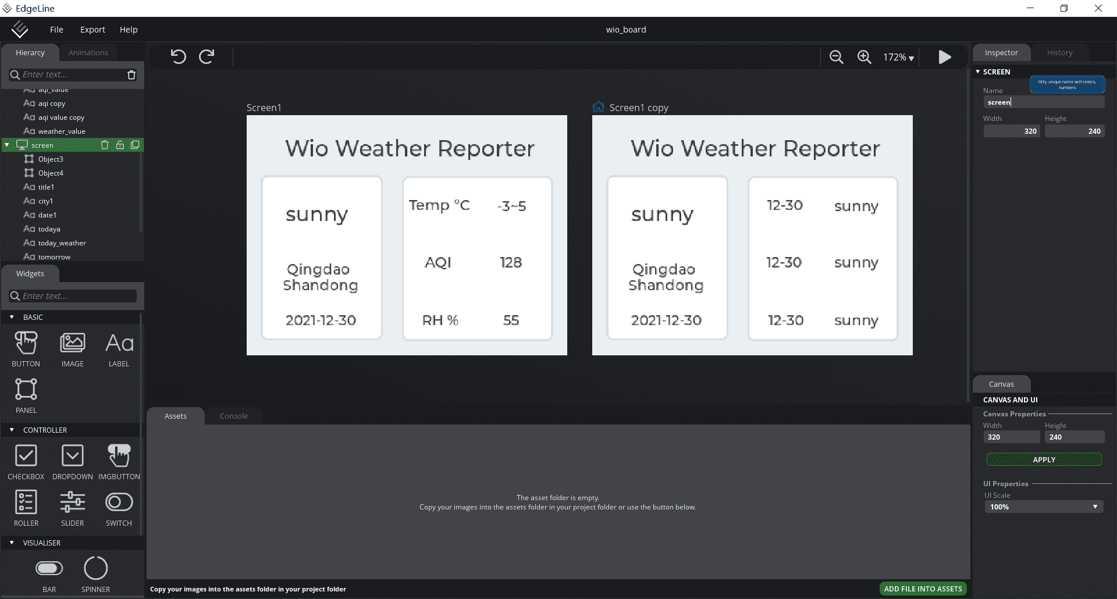Collapse the SCREEN inspector section

[978, 72]
